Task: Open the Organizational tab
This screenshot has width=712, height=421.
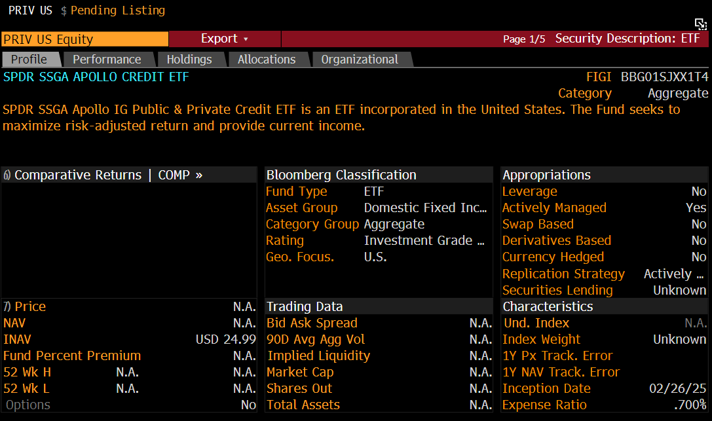Action: 360,60
